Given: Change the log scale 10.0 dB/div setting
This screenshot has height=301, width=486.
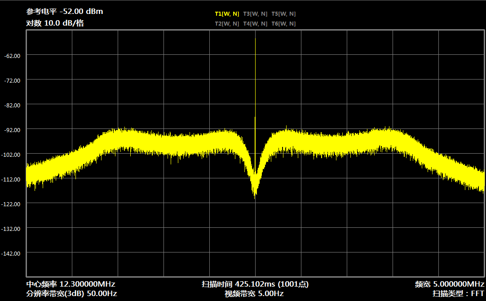Looking at the screenshot, I should (55, 23).
